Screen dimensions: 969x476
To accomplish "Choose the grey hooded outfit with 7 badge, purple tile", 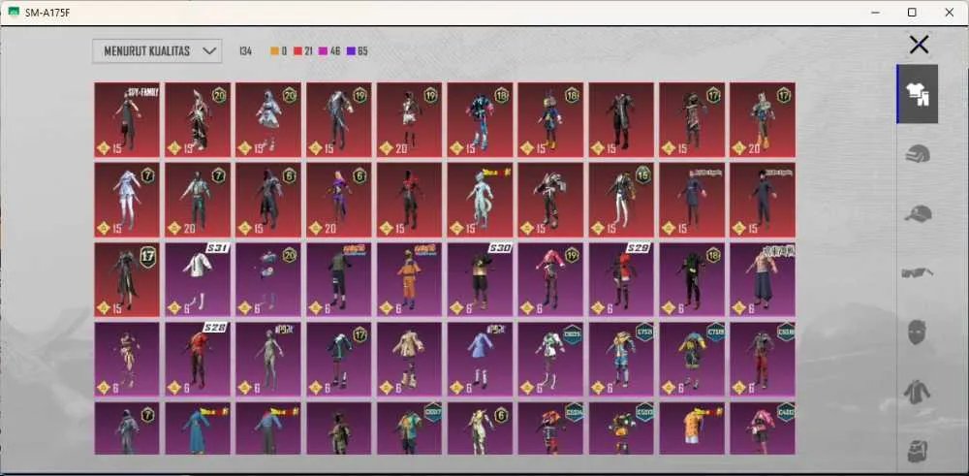I will coord(127,428).
